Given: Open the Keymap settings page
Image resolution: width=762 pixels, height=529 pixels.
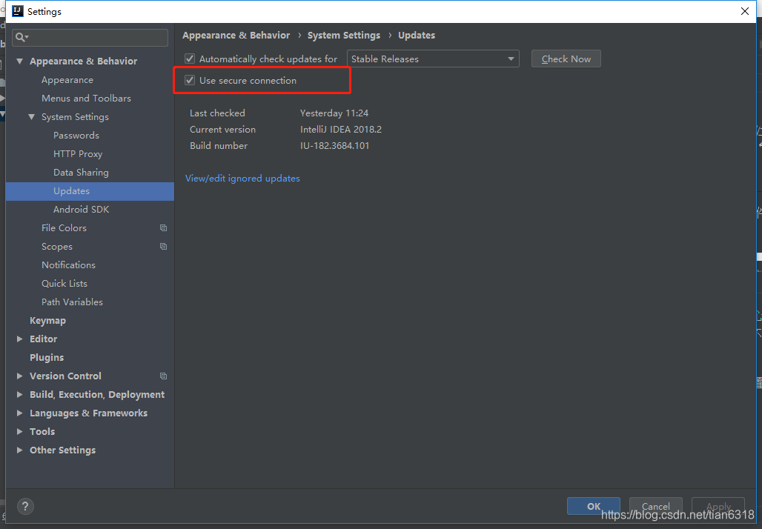Looking at the screenshot, I should (x=47, y=321).
